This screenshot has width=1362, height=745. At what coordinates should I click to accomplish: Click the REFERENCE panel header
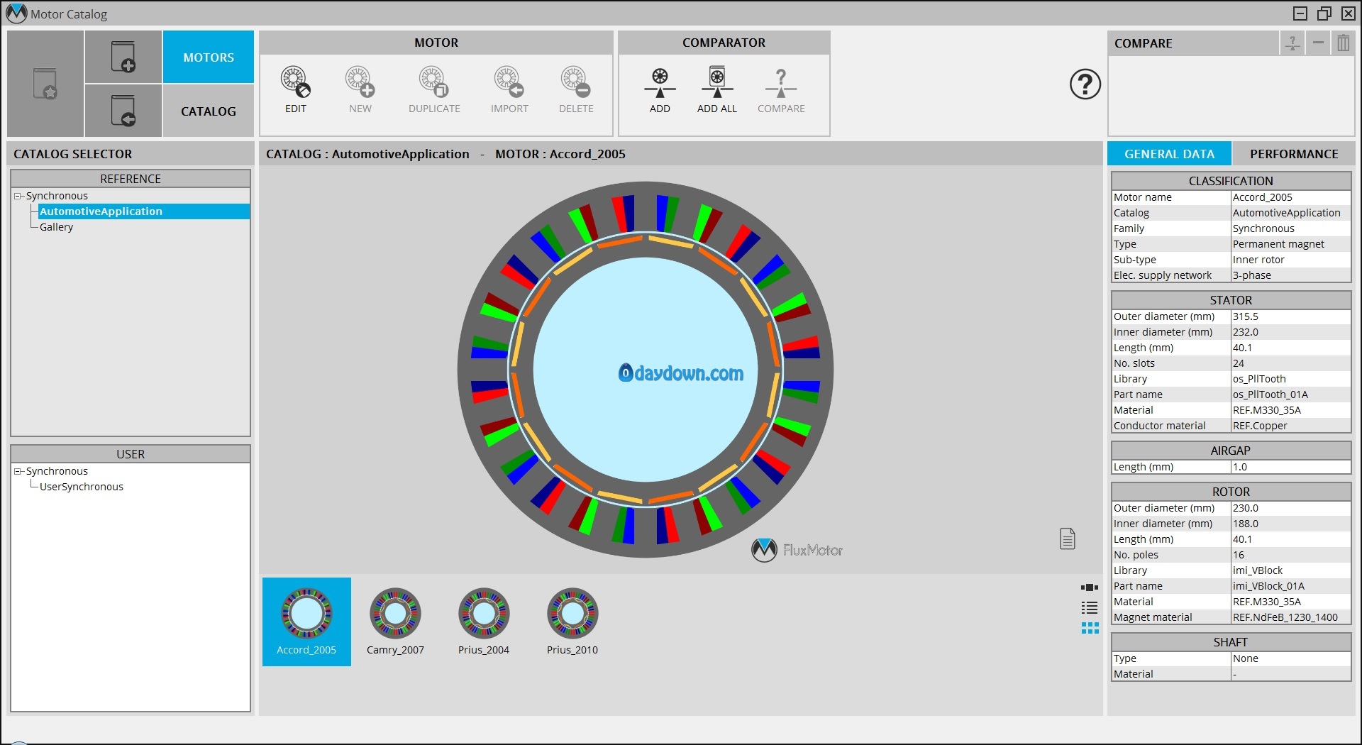[x=131, y=179]
